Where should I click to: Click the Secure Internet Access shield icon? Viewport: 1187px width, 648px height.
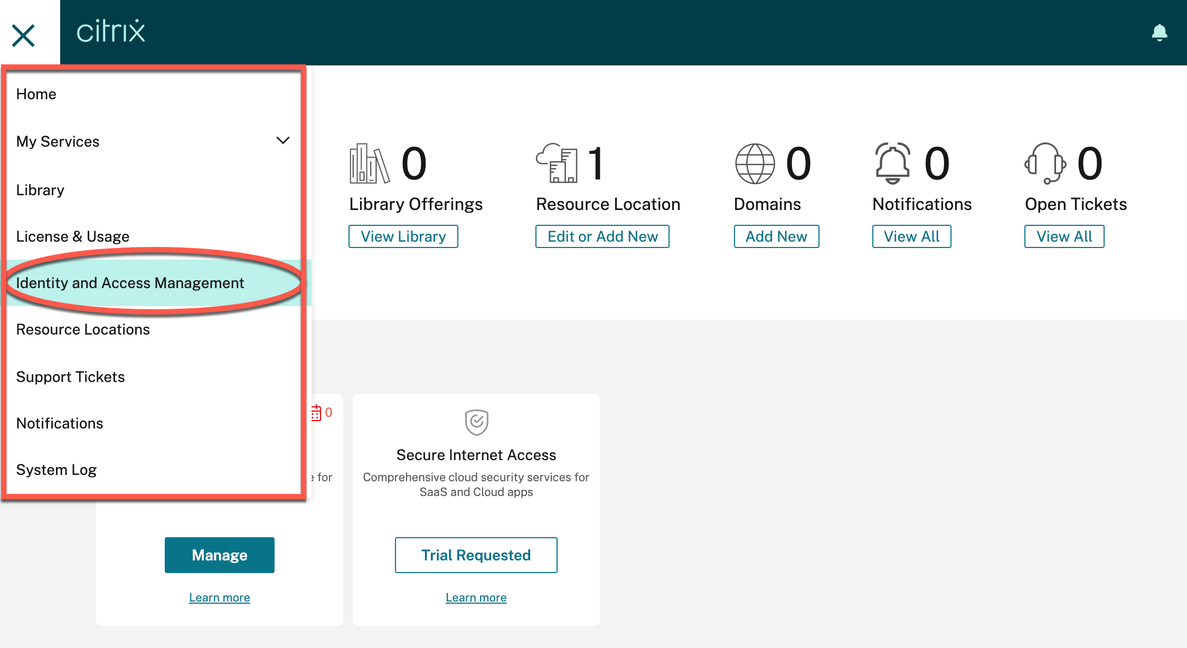476,422
